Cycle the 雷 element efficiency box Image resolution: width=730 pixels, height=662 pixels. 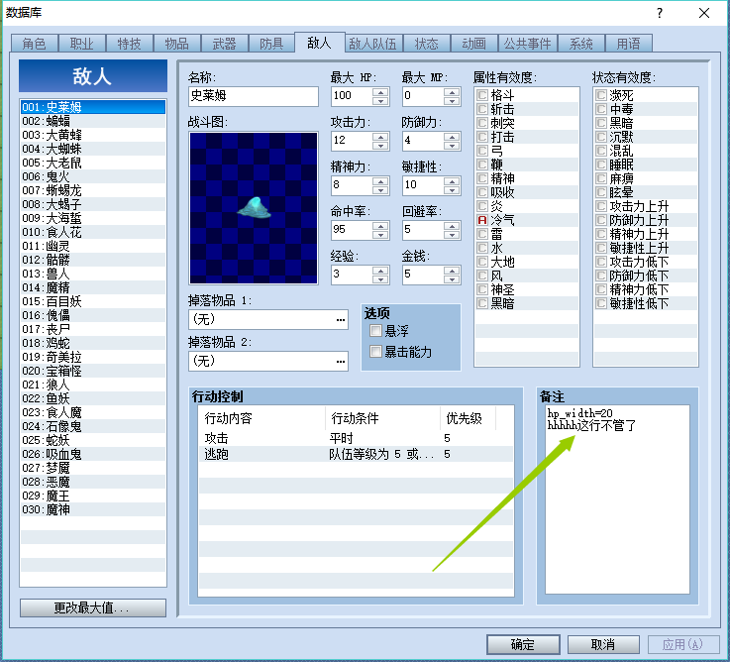pyautogui.click(x=482, y=234)
